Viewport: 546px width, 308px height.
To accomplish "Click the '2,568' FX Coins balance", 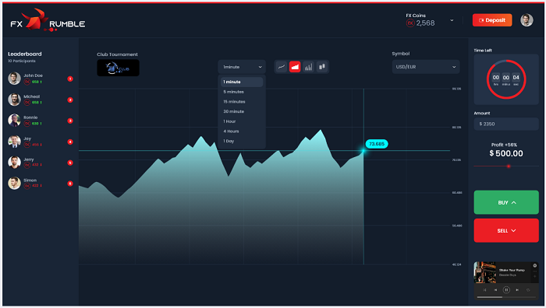I will [x=426, y=23].
